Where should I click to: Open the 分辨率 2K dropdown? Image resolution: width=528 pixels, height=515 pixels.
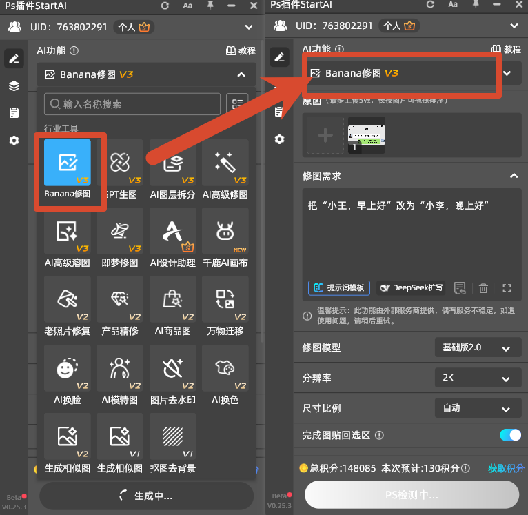pos(478,378)
